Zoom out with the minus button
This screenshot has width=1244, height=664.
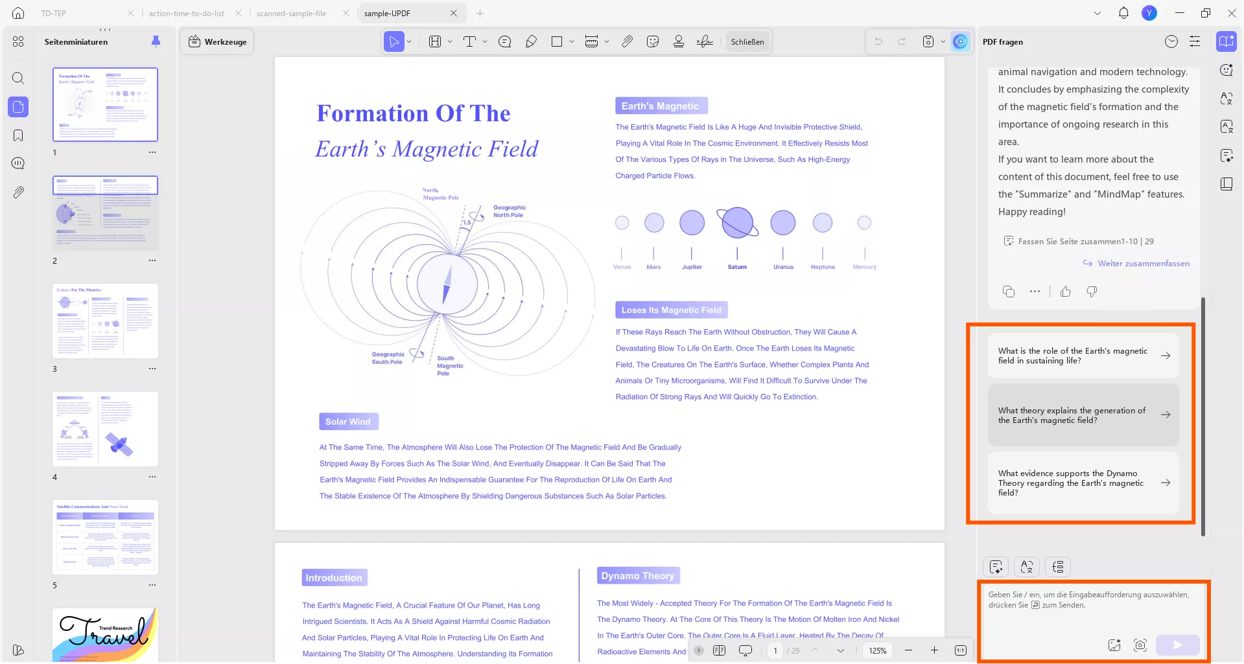[908, 650]
